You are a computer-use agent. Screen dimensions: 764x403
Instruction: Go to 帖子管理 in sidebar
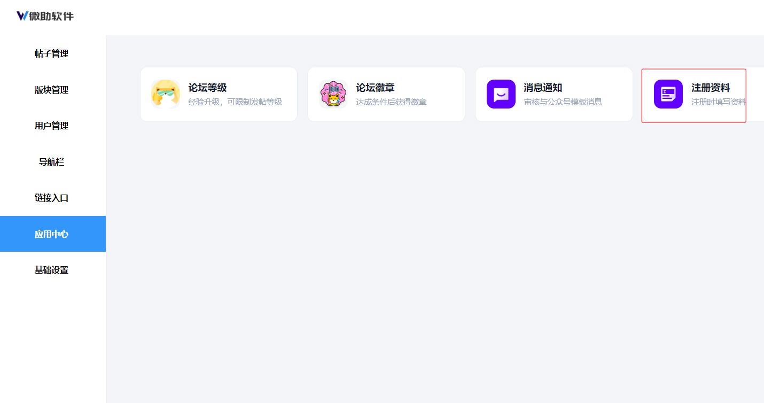tap(52, 53)
